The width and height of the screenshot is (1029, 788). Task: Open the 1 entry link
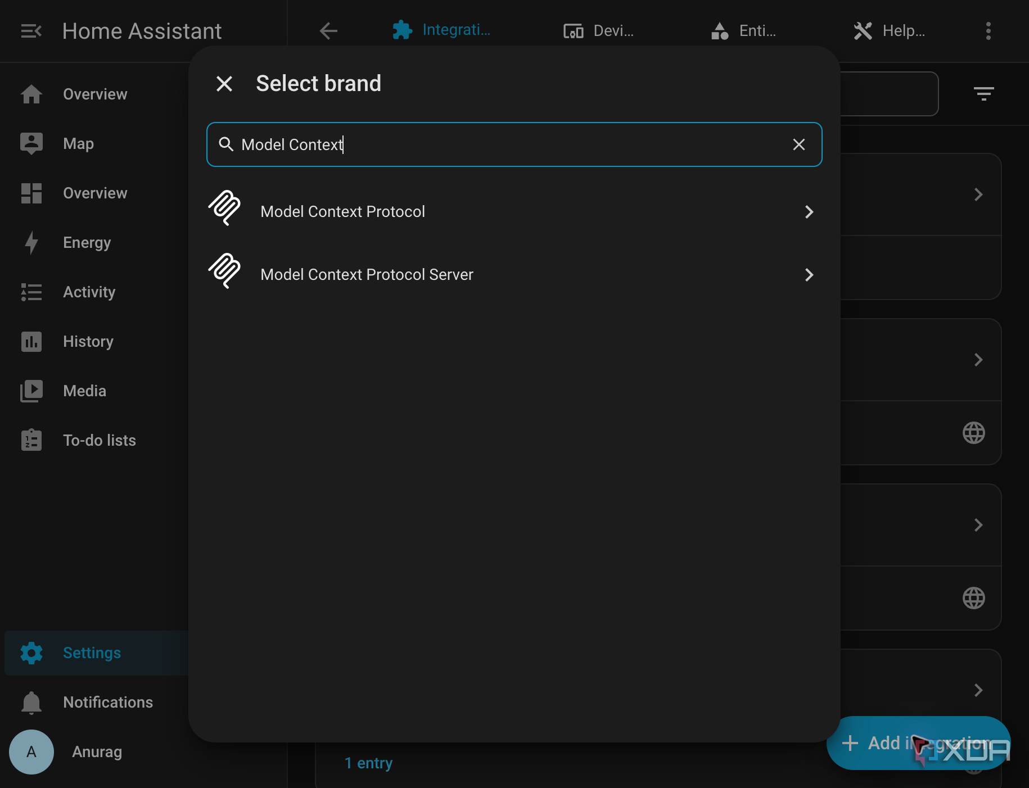pos(368,763)
